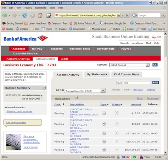Click the Google search box
Image resolution: width=168 pixels, height=160 pixels.
coord(149,15)
